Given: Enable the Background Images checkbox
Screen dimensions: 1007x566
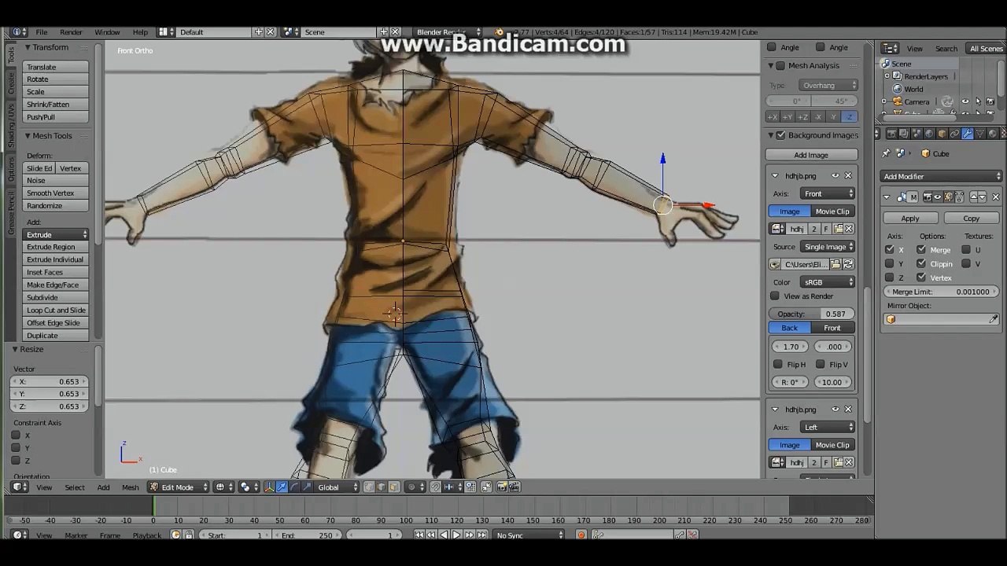Looking at the screenshot, I should [x=781, y=135].
